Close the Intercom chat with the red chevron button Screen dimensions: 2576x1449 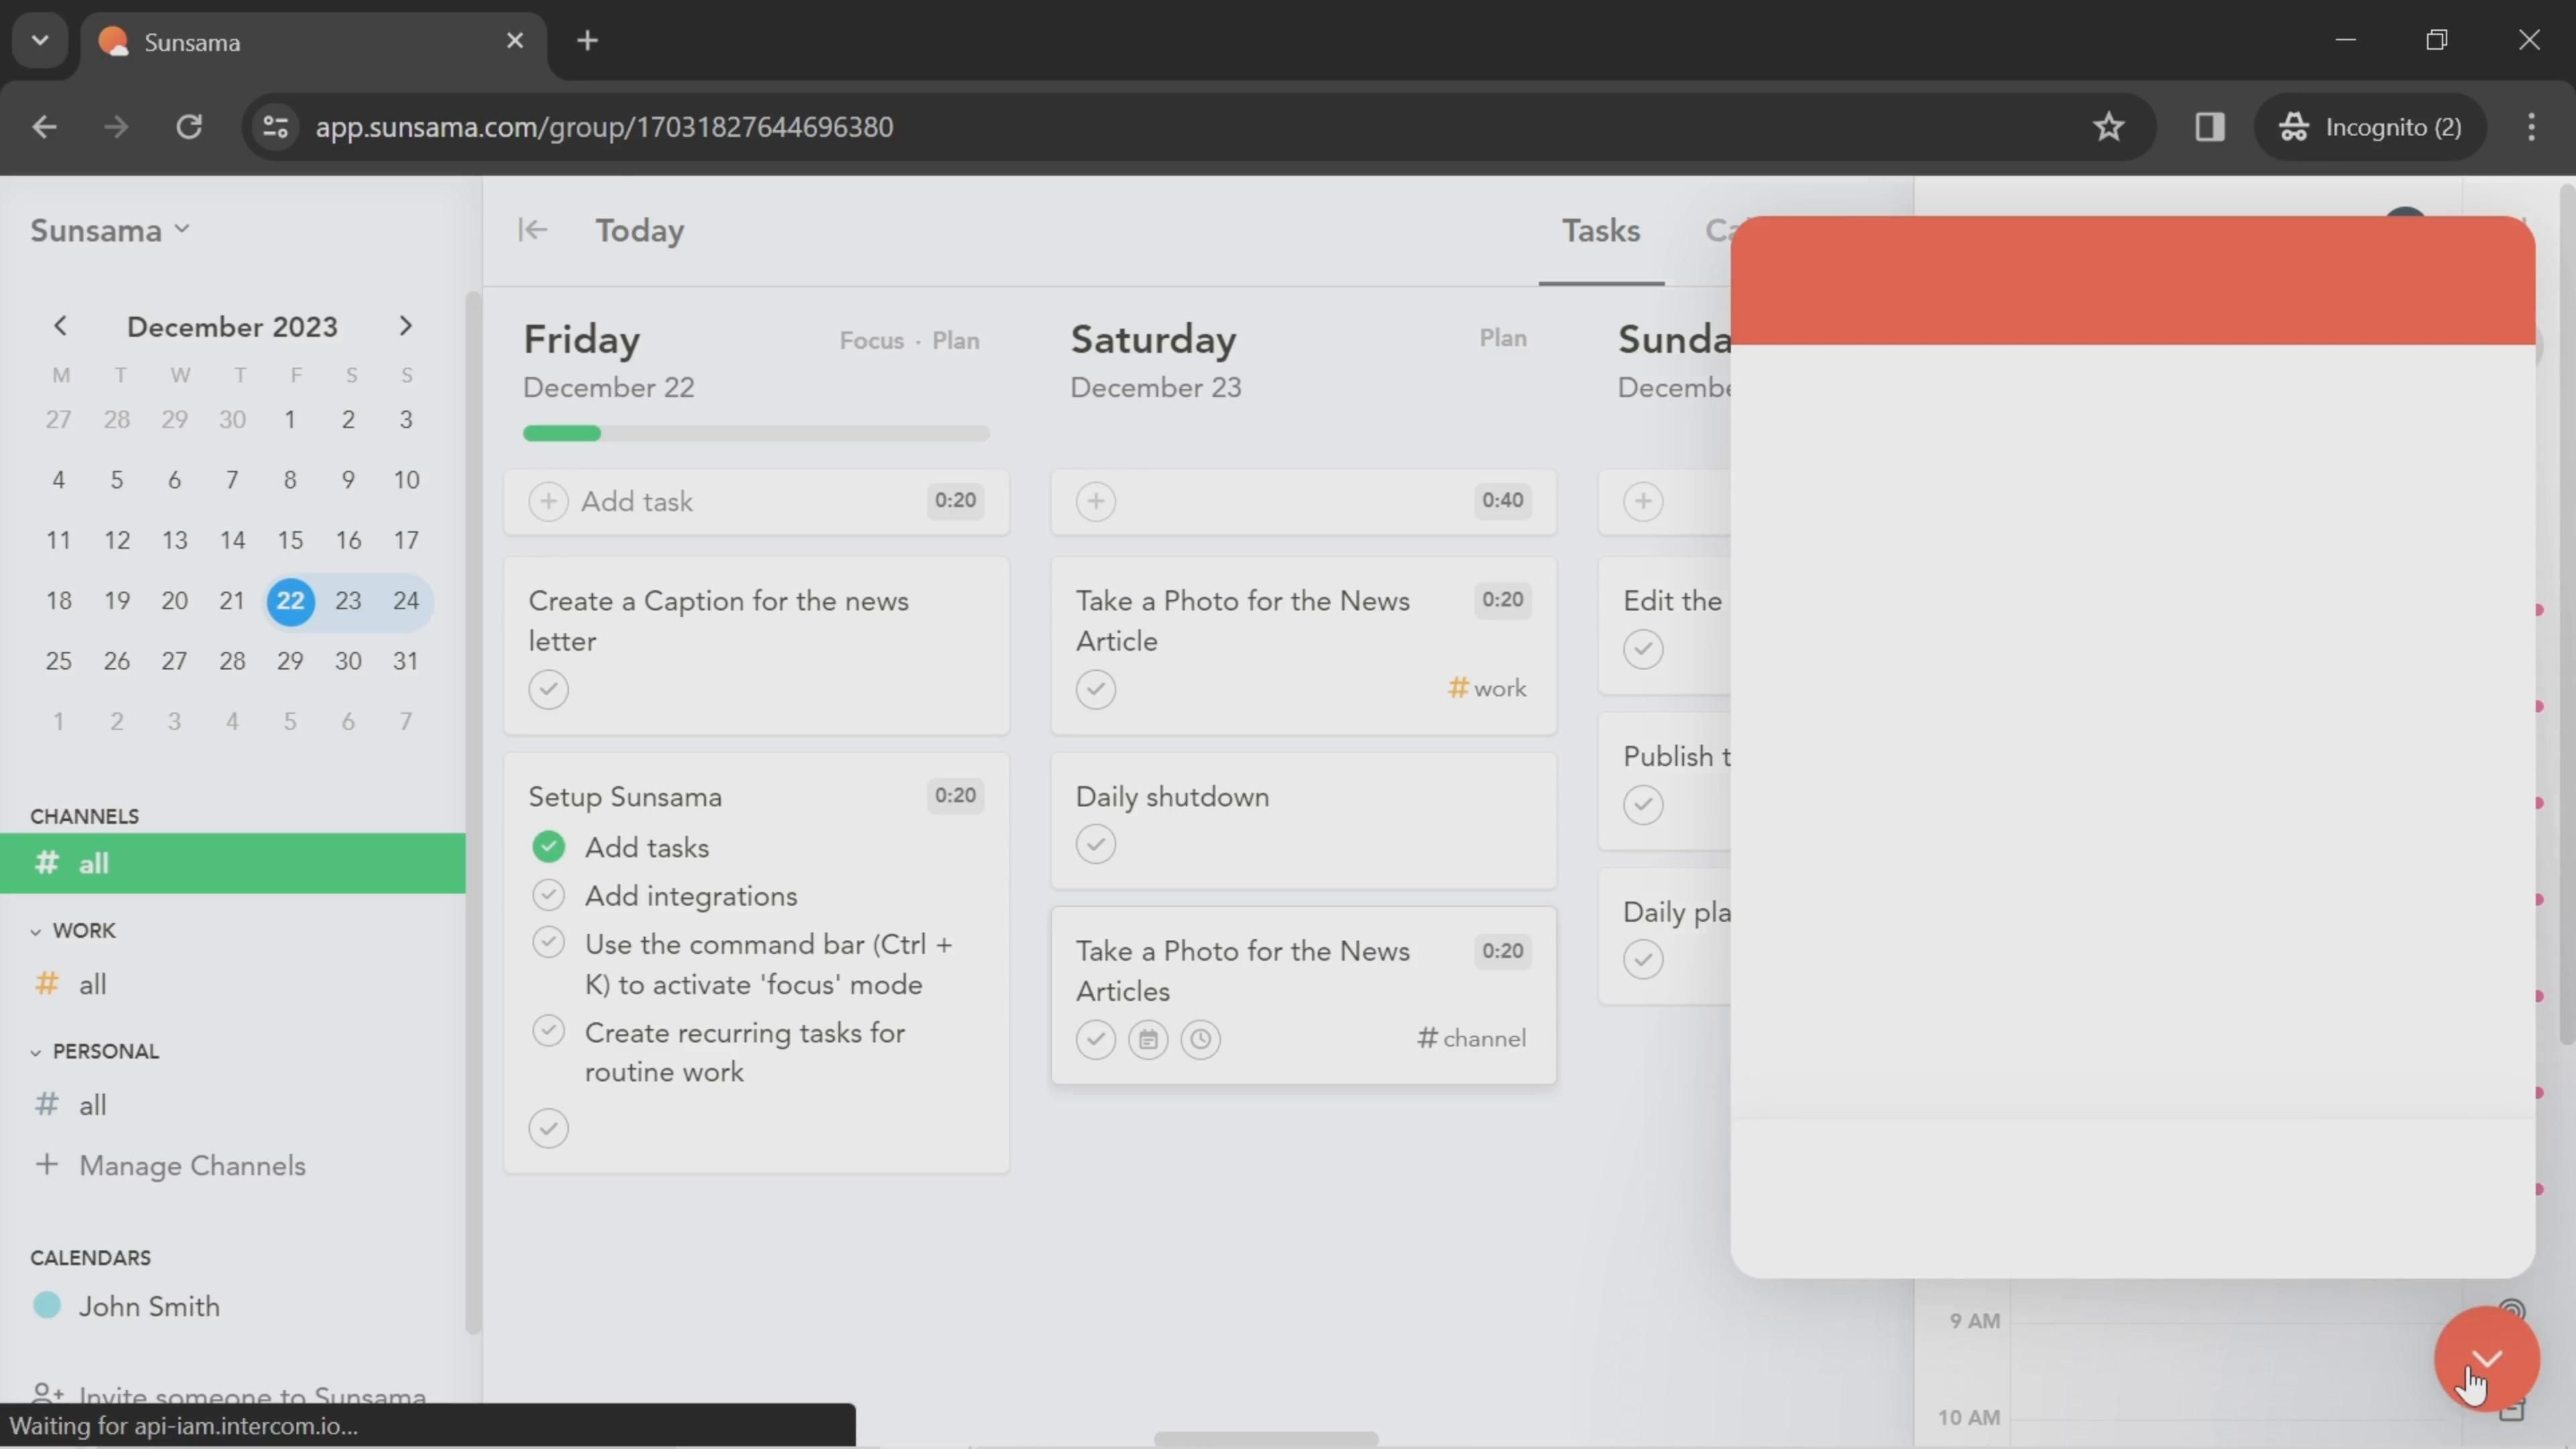point(2486,1358)
